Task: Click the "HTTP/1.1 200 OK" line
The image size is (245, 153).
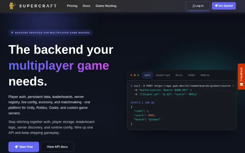Action: click(x=142, y=103)
